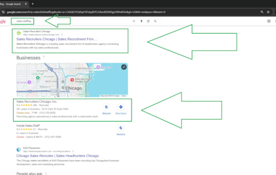Click the browser address bar URL
Screen dimensions: 276x175
tap(86, 12)
